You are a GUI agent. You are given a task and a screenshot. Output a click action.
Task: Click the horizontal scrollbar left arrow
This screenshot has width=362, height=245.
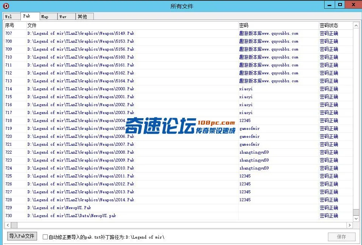point(8,225)
